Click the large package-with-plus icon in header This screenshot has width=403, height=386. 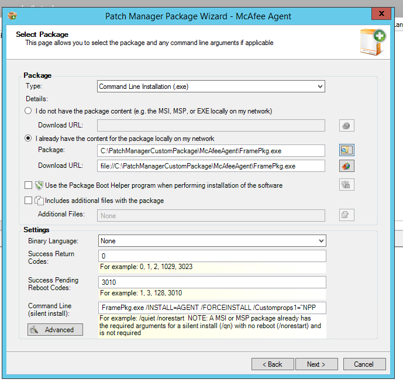click(373, 42)
